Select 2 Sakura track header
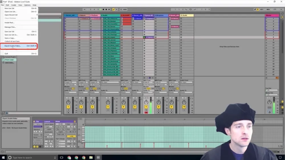Screen dimensions: 285x160 [x=84, y=15]
